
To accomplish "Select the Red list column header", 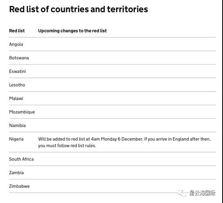I will coord(17,31).
